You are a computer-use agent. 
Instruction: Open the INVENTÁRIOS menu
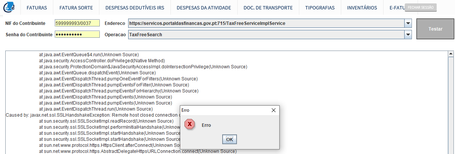[x=362, y=8]
